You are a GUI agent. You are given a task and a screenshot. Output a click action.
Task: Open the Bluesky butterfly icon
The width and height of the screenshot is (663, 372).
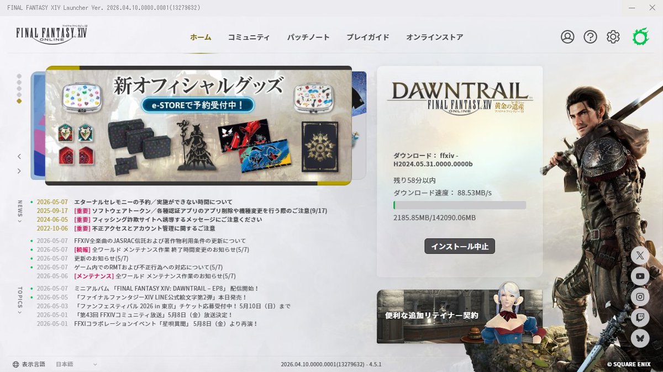pyautogui.click(x=640, y=338)
